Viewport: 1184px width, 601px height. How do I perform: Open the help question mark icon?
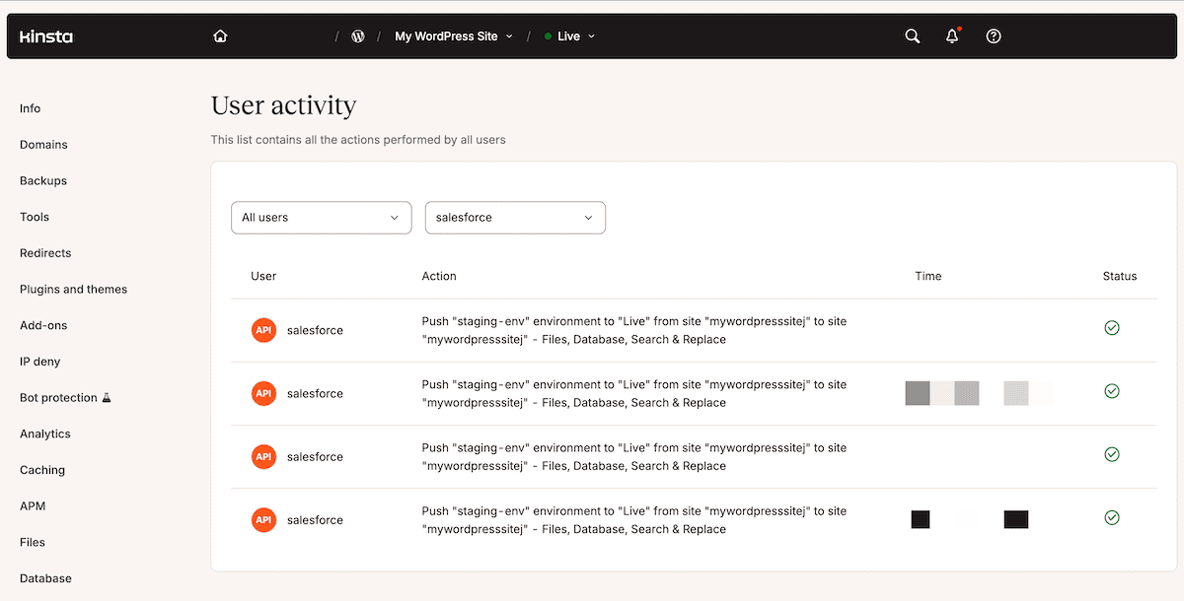(x=994, y=36)
